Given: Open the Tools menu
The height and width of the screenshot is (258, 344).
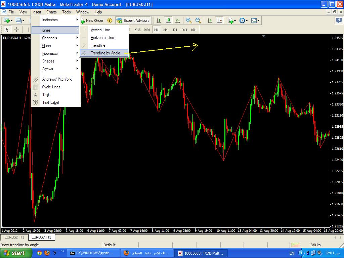Looking at the screenshot, I should [66, 12].
